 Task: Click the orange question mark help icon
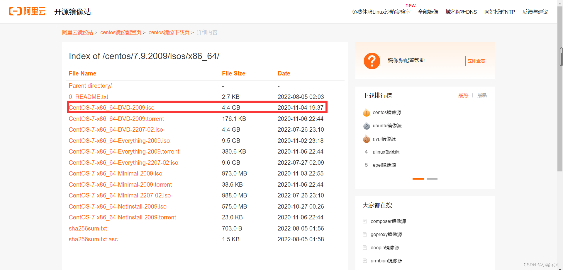click(x=372, y=61)
